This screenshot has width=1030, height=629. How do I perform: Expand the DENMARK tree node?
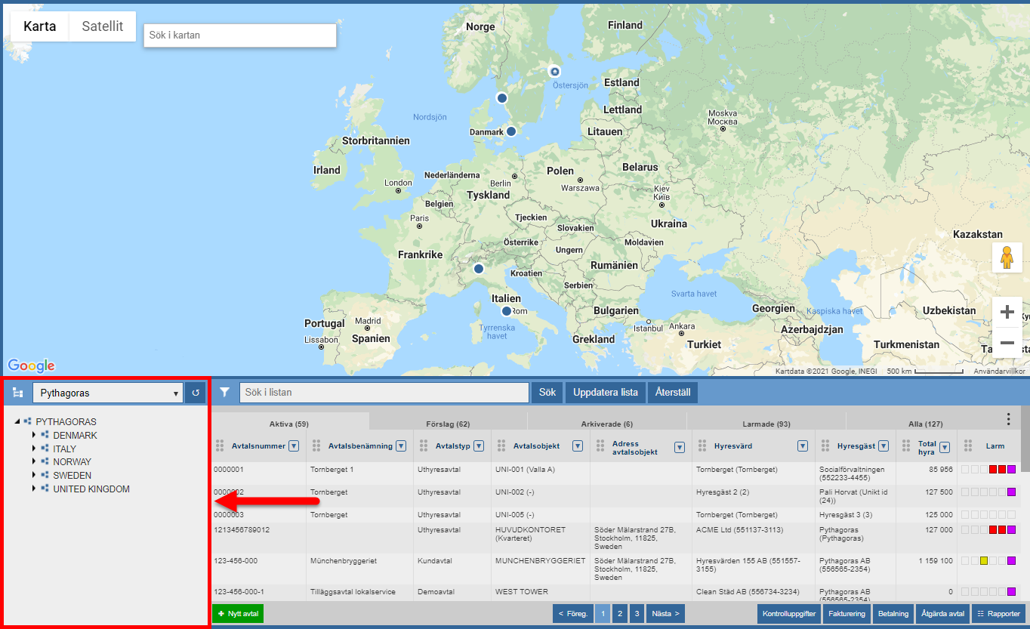tap(34, 436)
